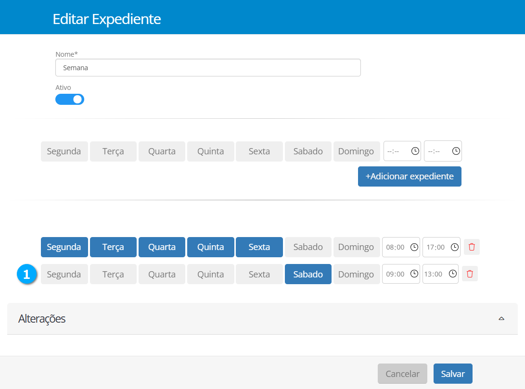
Task: Deselect Sabado in the second schedule row
Action: coord(308,274)
